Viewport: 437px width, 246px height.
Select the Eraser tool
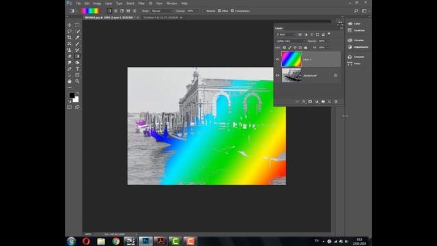coord(70,56)
